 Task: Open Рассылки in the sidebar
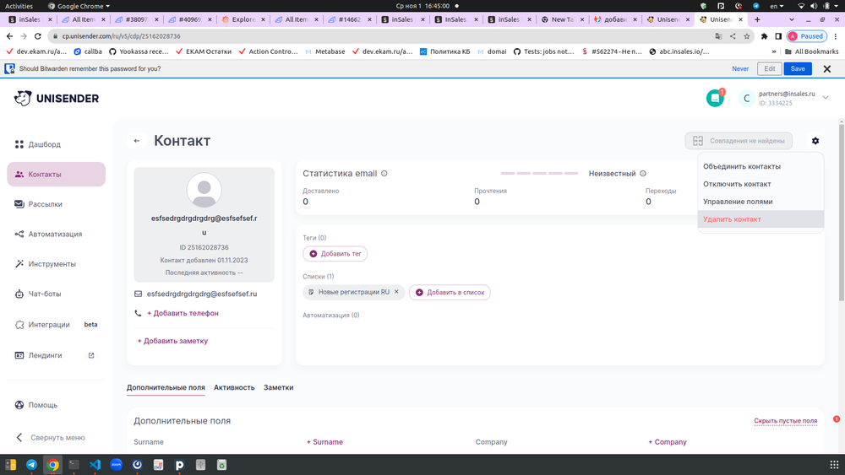[x=46, y=204]
